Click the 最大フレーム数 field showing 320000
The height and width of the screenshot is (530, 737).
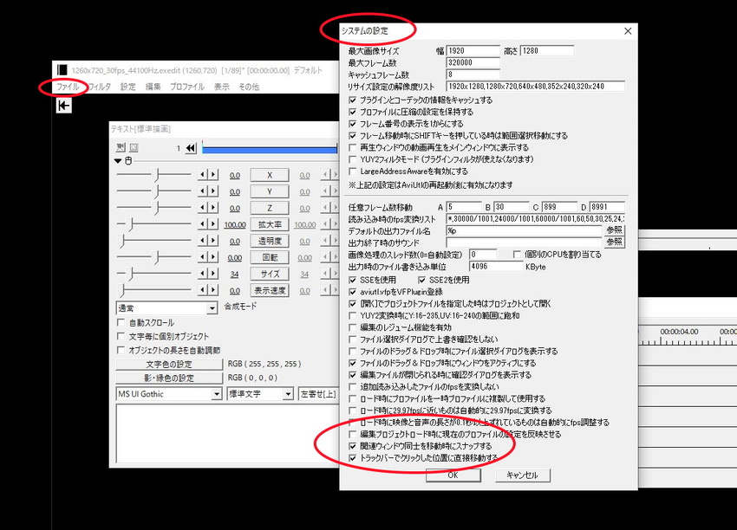coord(473,62)
